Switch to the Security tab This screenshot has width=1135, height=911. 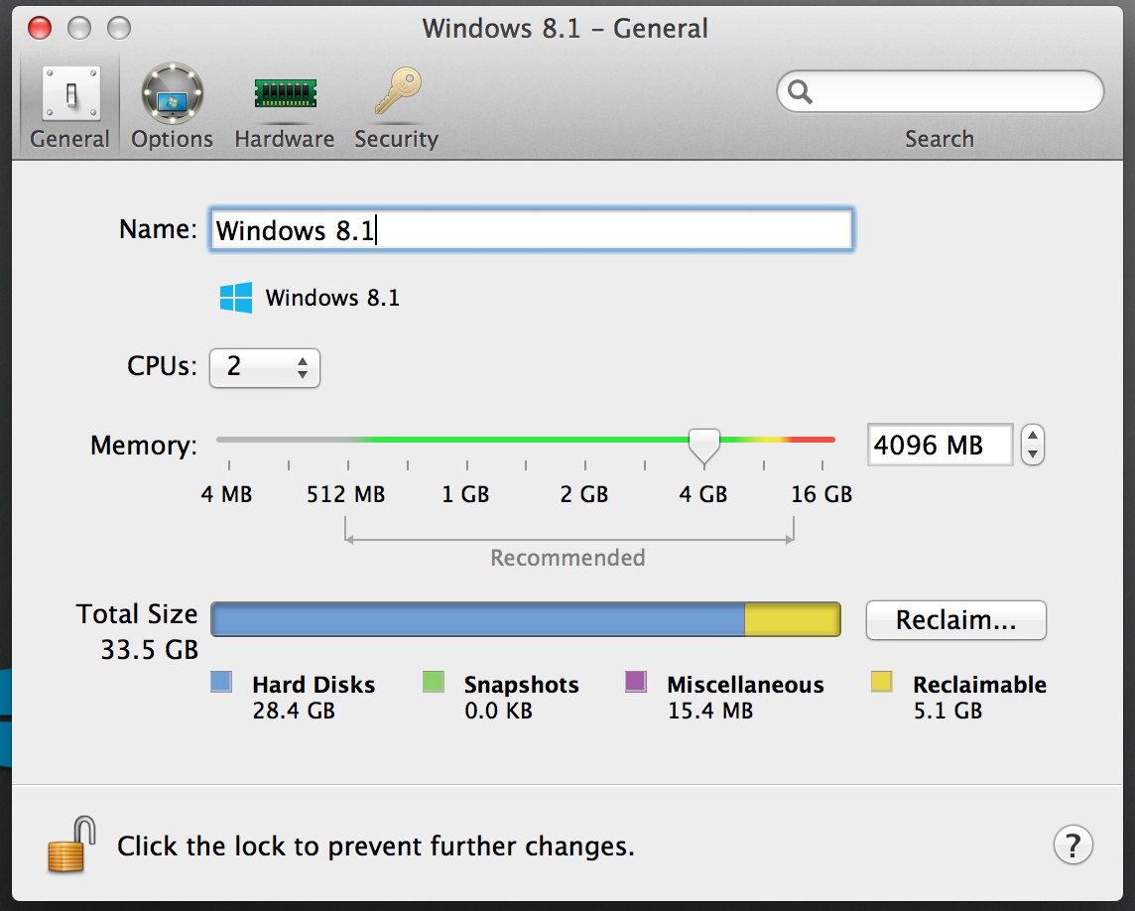click(396, 106)
